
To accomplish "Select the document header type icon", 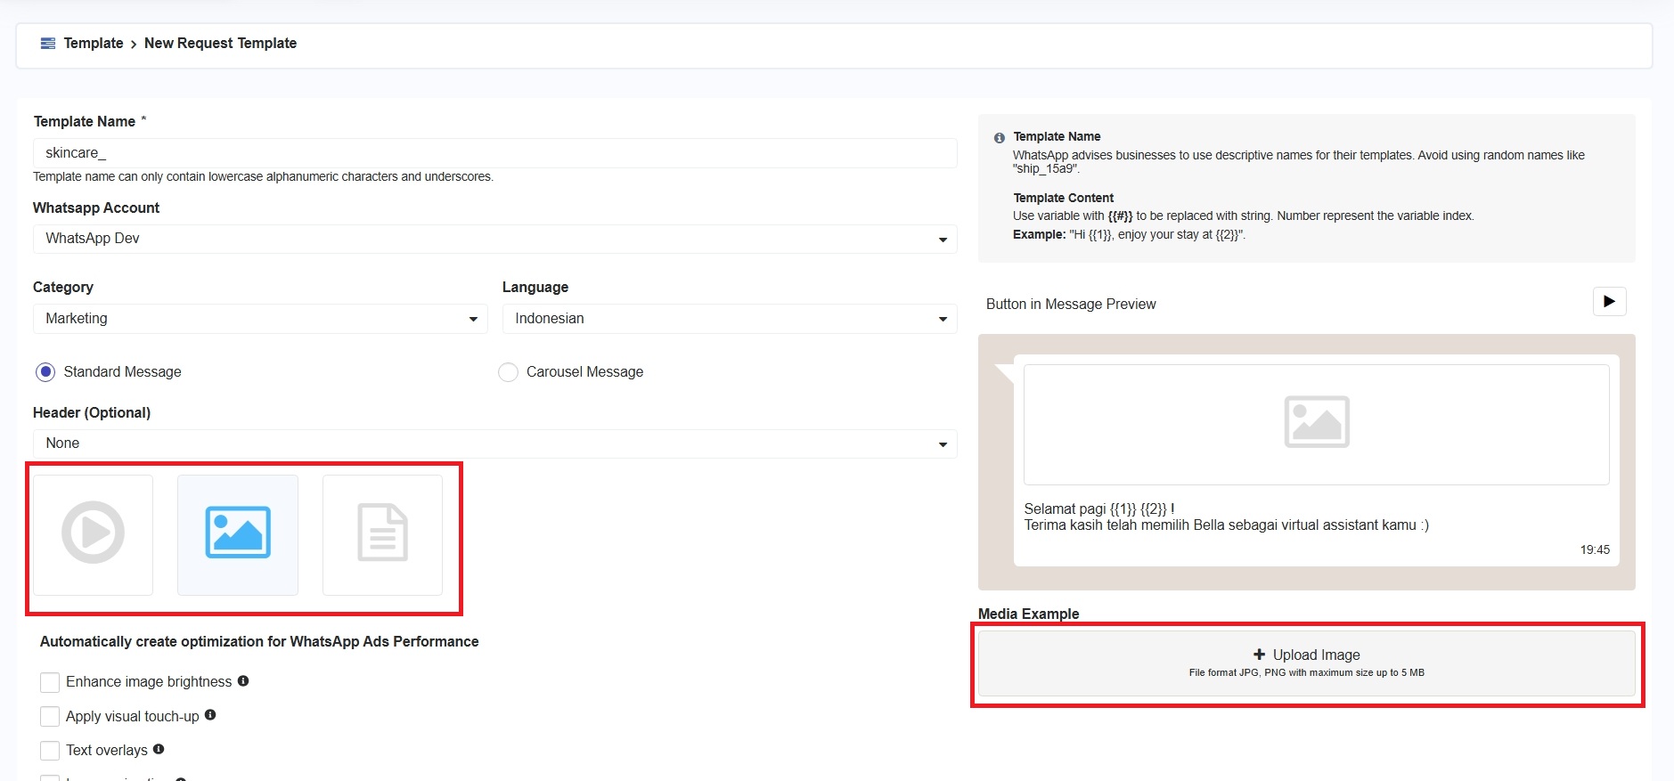I will coord(382,533).
